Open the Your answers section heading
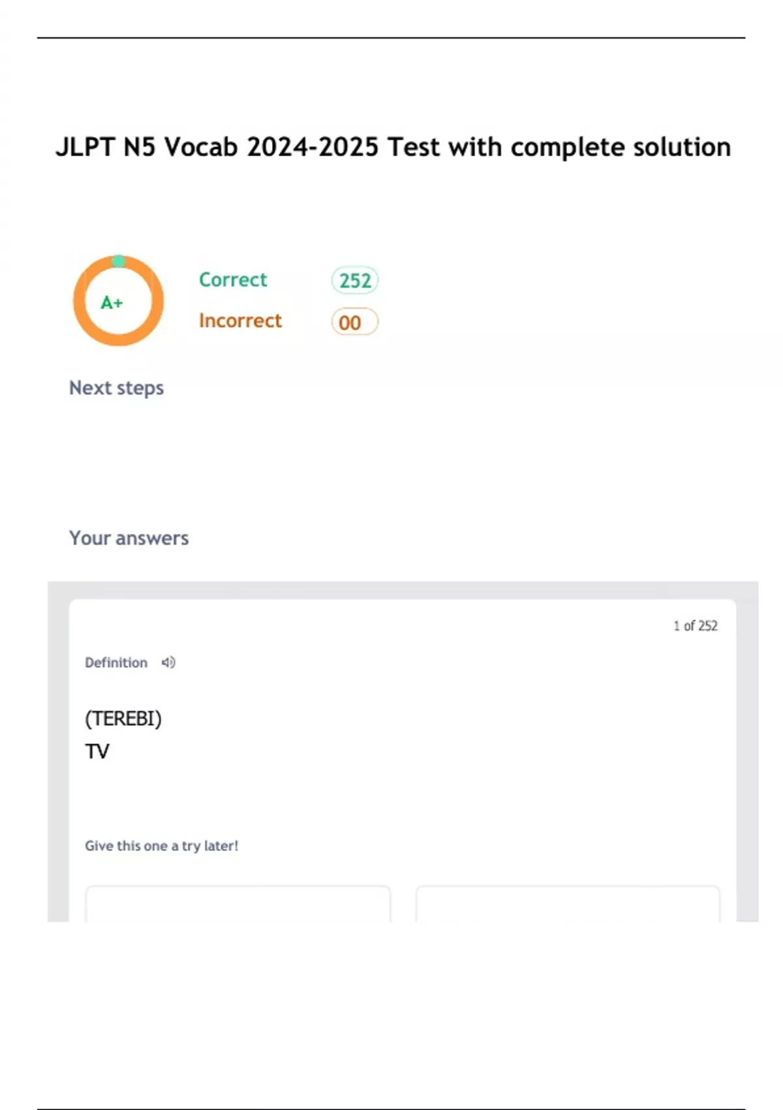The width and height of the screenshot is (783, 1110). coord(129,538)
